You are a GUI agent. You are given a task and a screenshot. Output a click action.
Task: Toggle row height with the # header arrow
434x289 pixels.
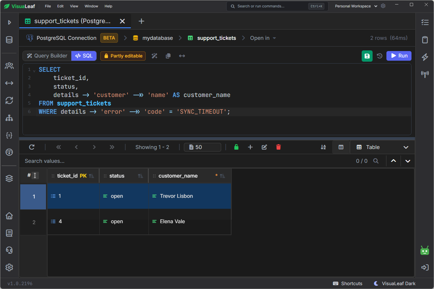35,175
